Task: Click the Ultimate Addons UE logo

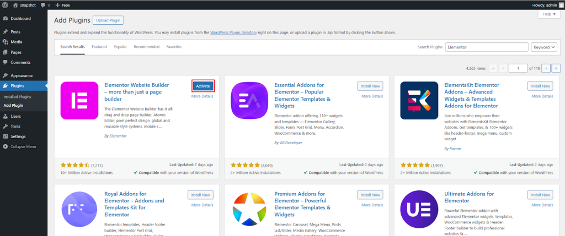Action: coord(419,209)
